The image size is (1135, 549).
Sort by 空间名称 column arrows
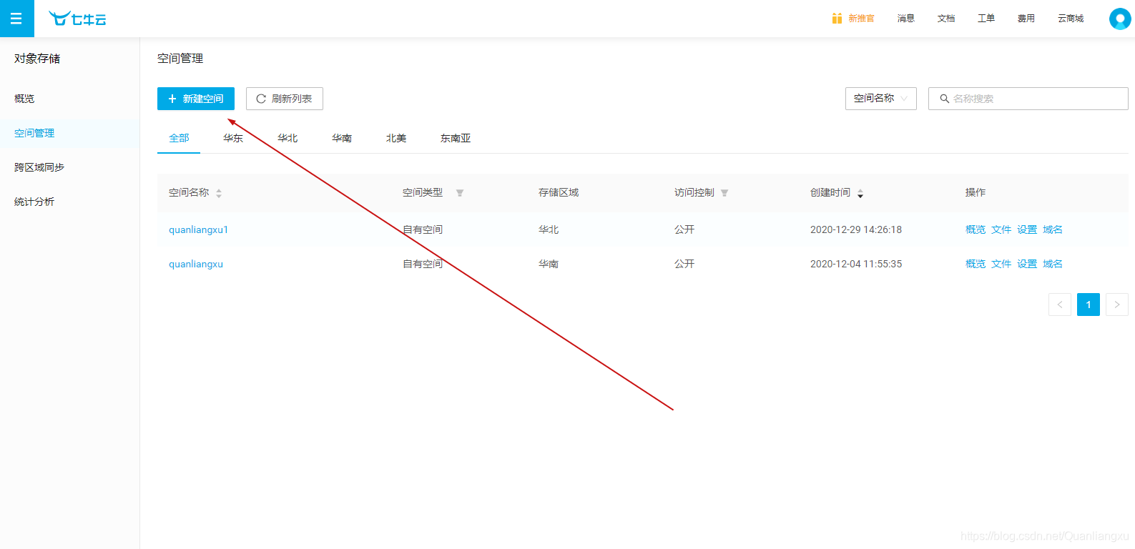click(x=219, y=193)
